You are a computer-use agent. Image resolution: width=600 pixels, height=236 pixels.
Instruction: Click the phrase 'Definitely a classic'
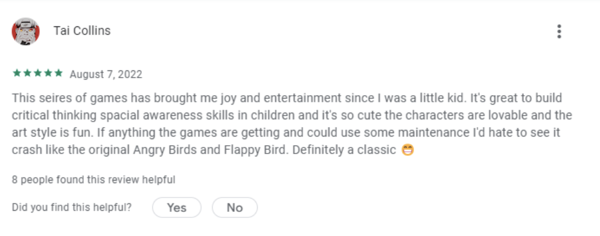(344, 150)
